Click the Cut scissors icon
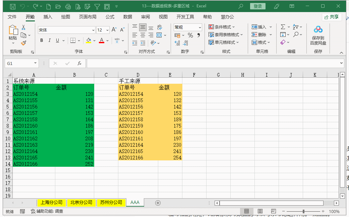This screenshot has width=349, height=217. (x=23, y=27)
